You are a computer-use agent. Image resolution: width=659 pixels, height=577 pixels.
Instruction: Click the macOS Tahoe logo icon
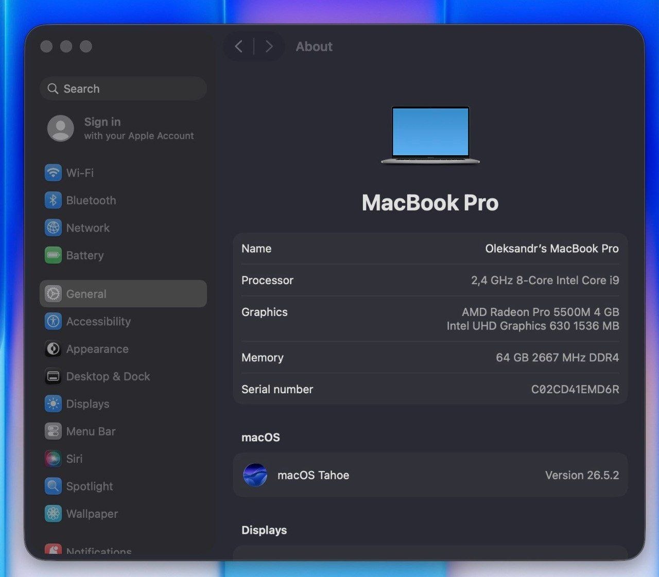(255, 475)
